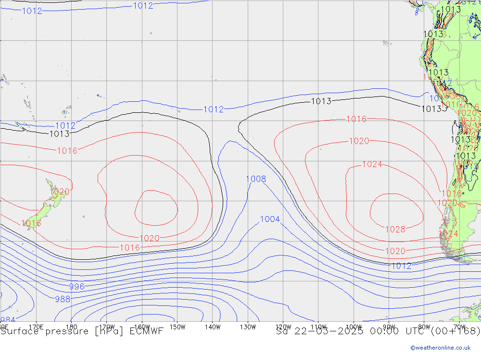Screen dimensions: 481x352
Task: Click the 120W longitude label
Action: (x=283, y=327)
